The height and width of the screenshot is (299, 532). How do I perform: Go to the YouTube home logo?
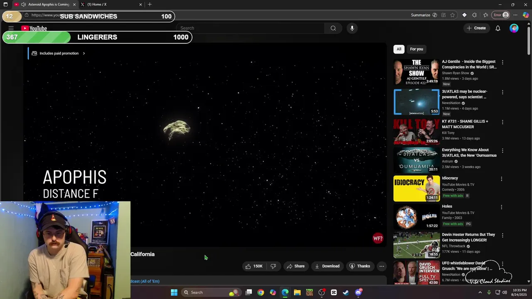click(34, 28)
